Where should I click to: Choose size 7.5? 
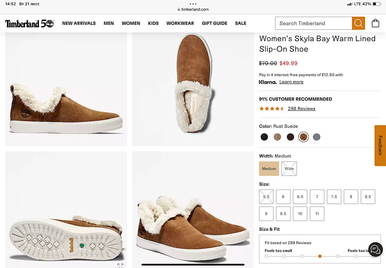point(334,197)
